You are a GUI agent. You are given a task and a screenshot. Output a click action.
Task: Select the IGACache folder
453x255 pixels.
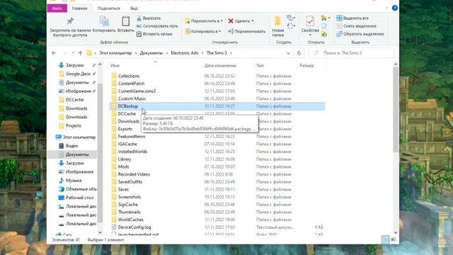tap(127, 144)
